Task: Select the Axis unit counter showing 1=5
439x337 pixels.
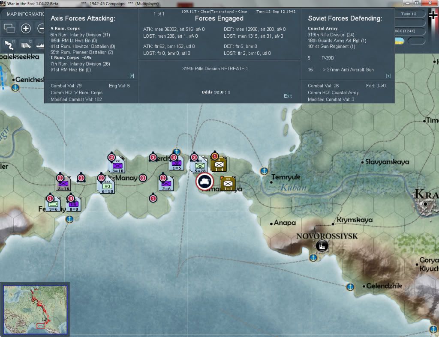Action: 177,163
